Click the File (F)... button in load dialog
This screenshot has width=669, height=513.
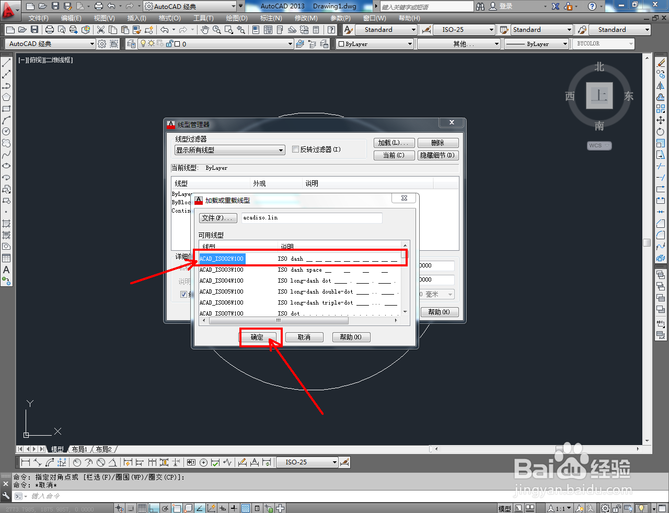tap(218, 218)
